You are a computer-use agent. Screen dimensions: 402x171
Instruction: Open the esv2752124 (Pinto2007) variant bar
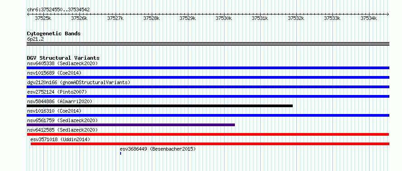pyautogui.click(x=208, y=96)
